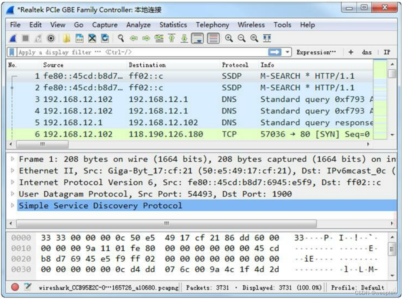Toggle packet colorization rules button
403x300 pixels.
click(213, 39)
